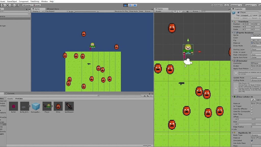
Task: Enable the Flip X checkbox in Sprite Renderer
Action: [x=252, y=40]
